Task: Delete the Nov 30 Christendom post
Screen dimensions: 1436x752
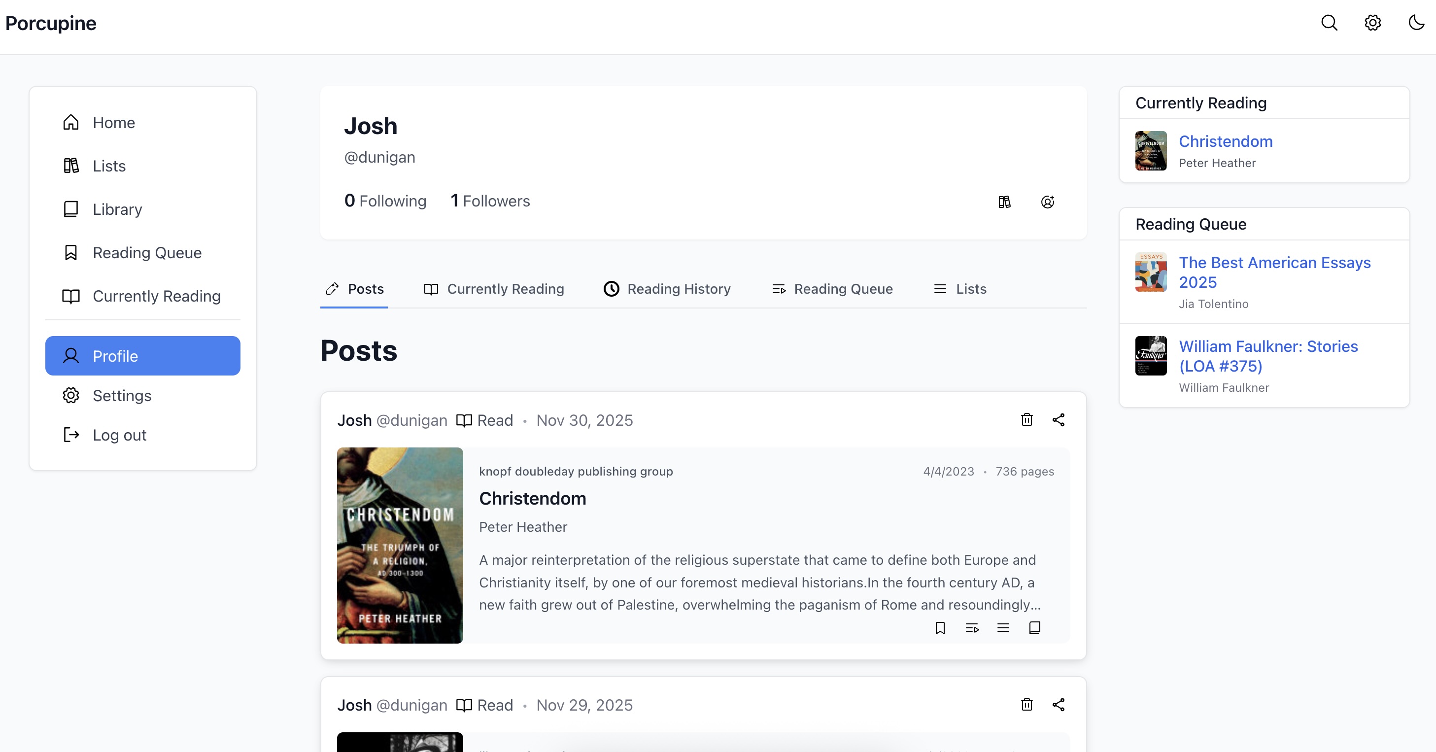Action: [x=1026, y=420]
